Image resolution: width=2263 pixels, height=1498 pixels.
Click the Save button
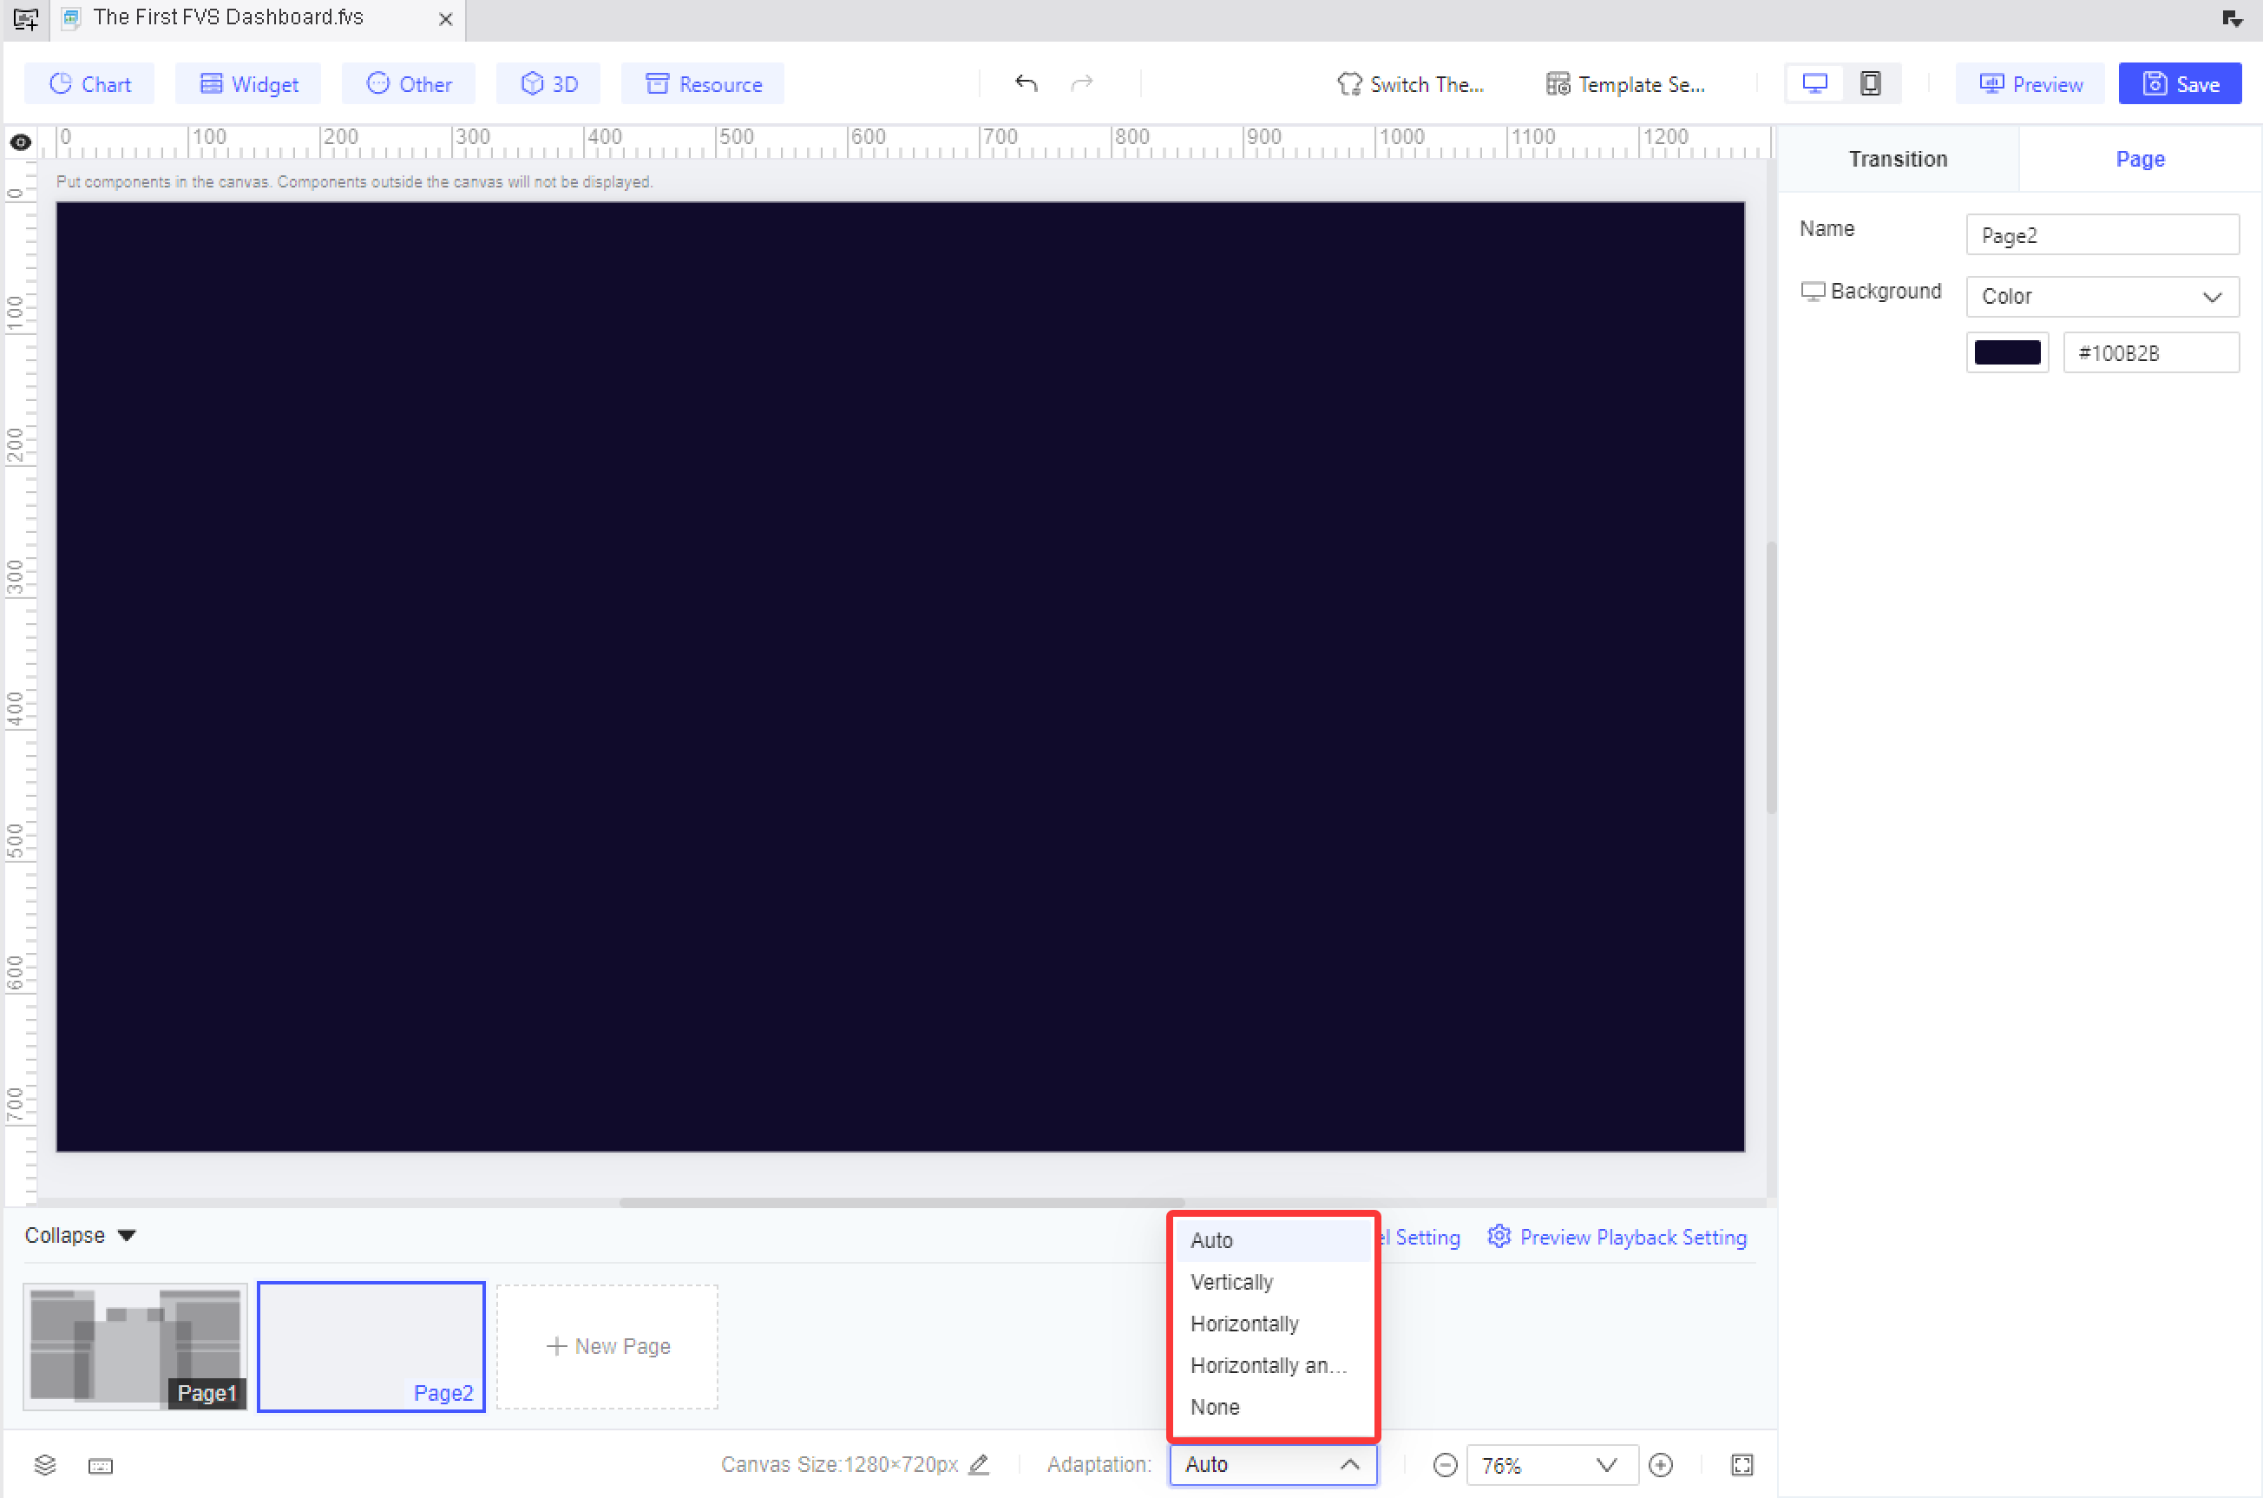(2178, 83)
